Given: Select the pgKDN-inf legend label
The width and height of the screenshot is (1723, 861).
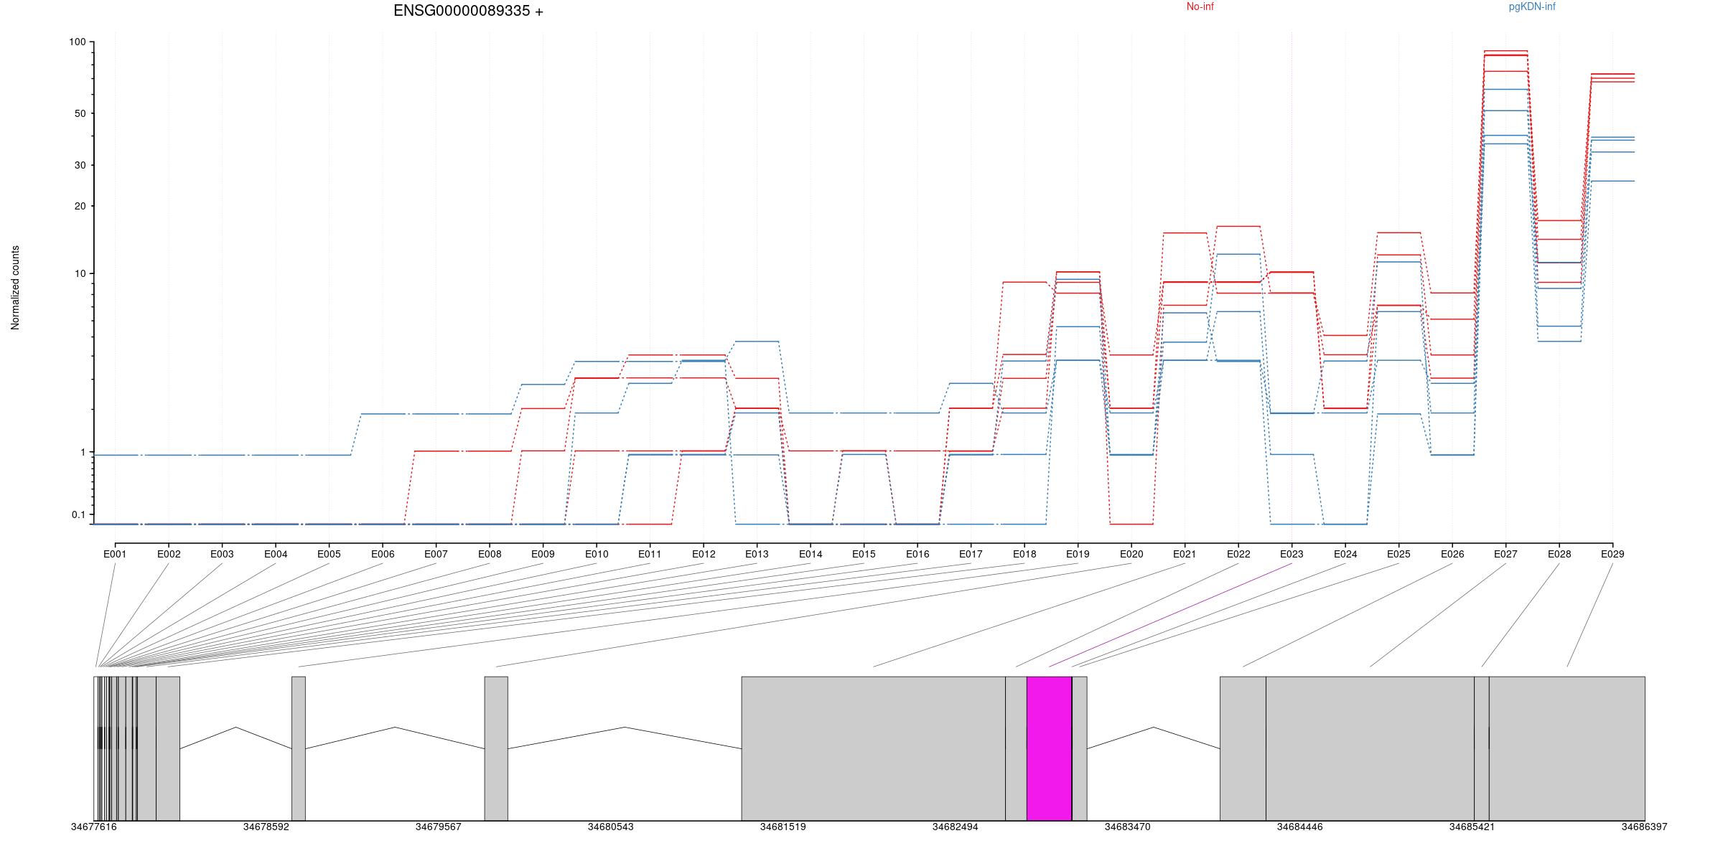Looking at the screenshot, I should pos(1532,6).
